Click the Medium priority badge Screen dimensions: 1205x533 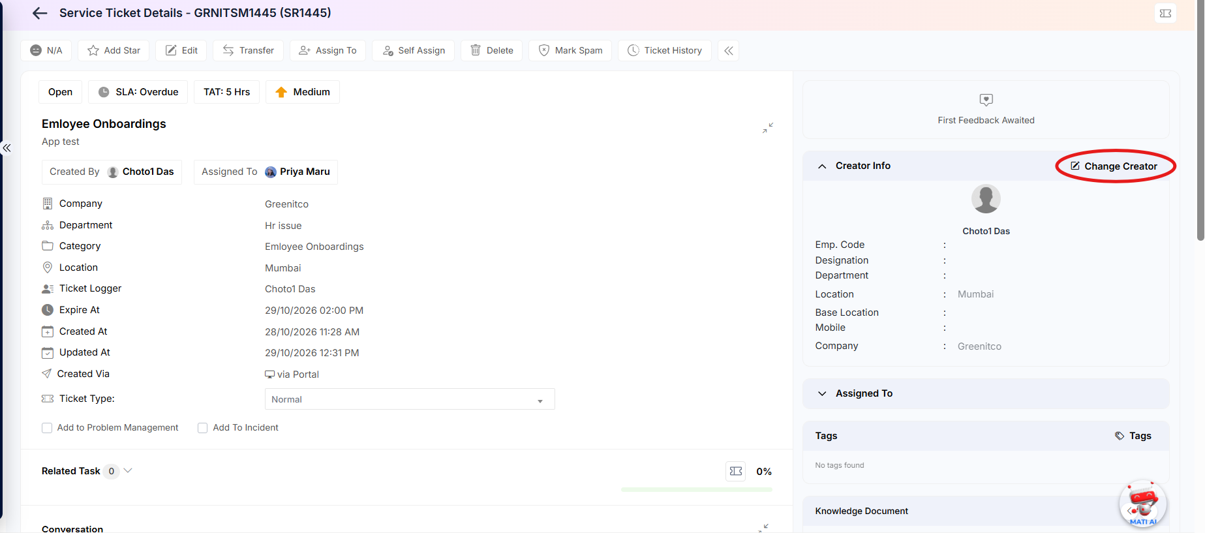(303, 92)
